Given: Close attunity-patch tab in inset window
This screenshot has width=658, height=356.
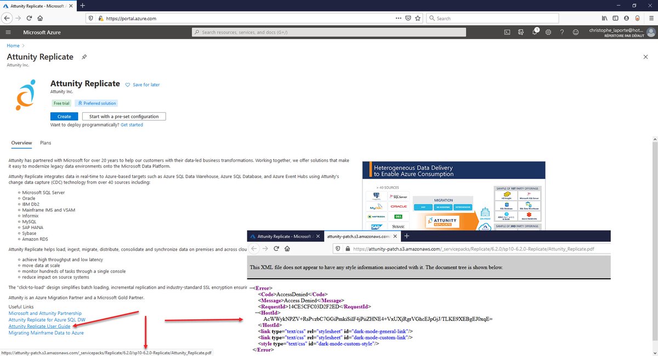Looking at the screenshot, I should [394, 236].
